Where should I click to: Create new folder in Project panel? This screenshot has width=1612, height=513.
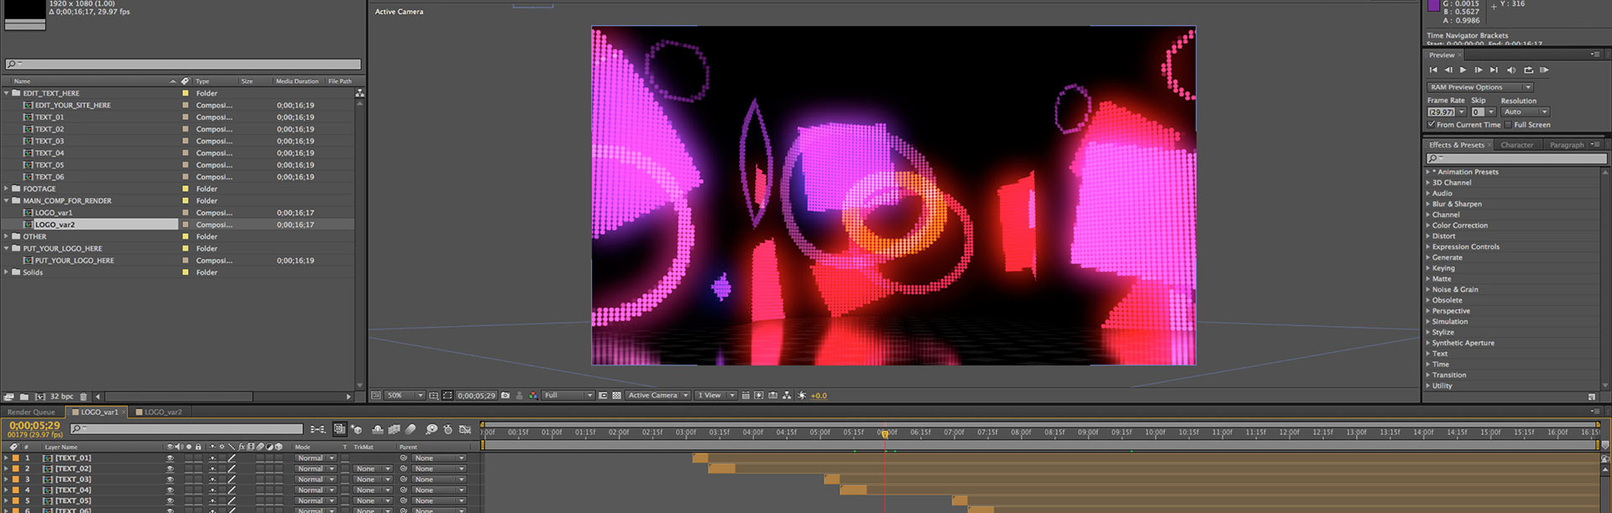(x=24, y=396)
